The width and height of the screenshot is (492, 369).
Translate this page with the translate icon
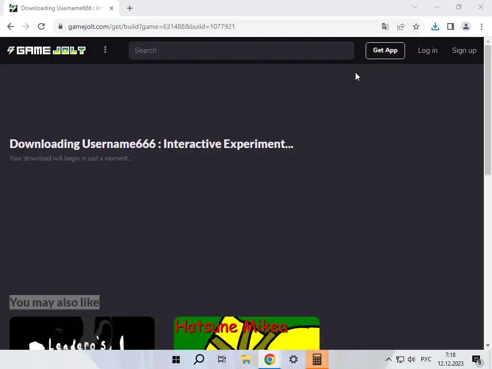[385, 27]
